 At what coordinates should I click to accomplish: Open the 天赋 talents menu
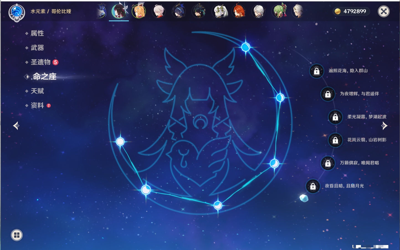tap(37, 91)
